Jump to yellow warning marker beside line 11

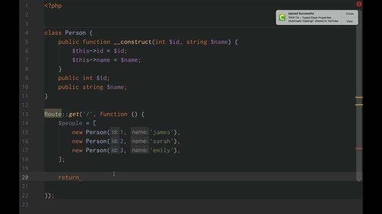pyautogui.click(x=359, y=97)
